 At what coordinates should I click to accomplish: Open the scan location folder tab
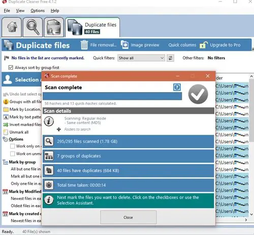54,27
